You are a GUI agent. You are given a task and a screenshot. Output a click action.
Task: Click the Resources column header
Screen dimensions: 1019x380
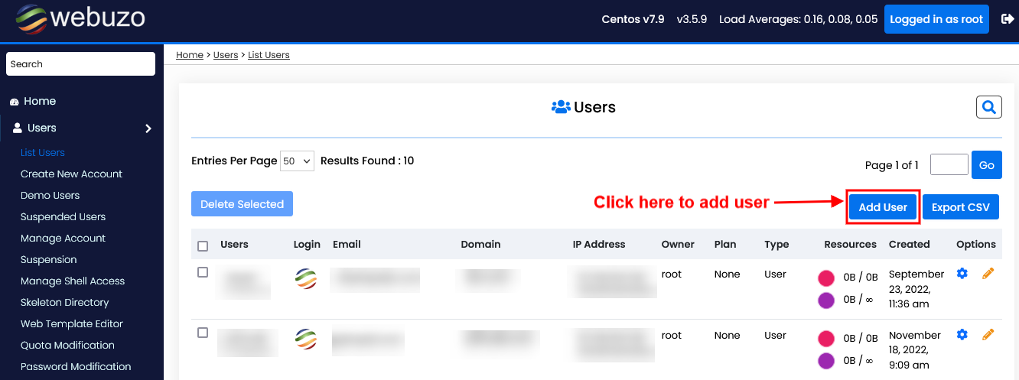850,245
